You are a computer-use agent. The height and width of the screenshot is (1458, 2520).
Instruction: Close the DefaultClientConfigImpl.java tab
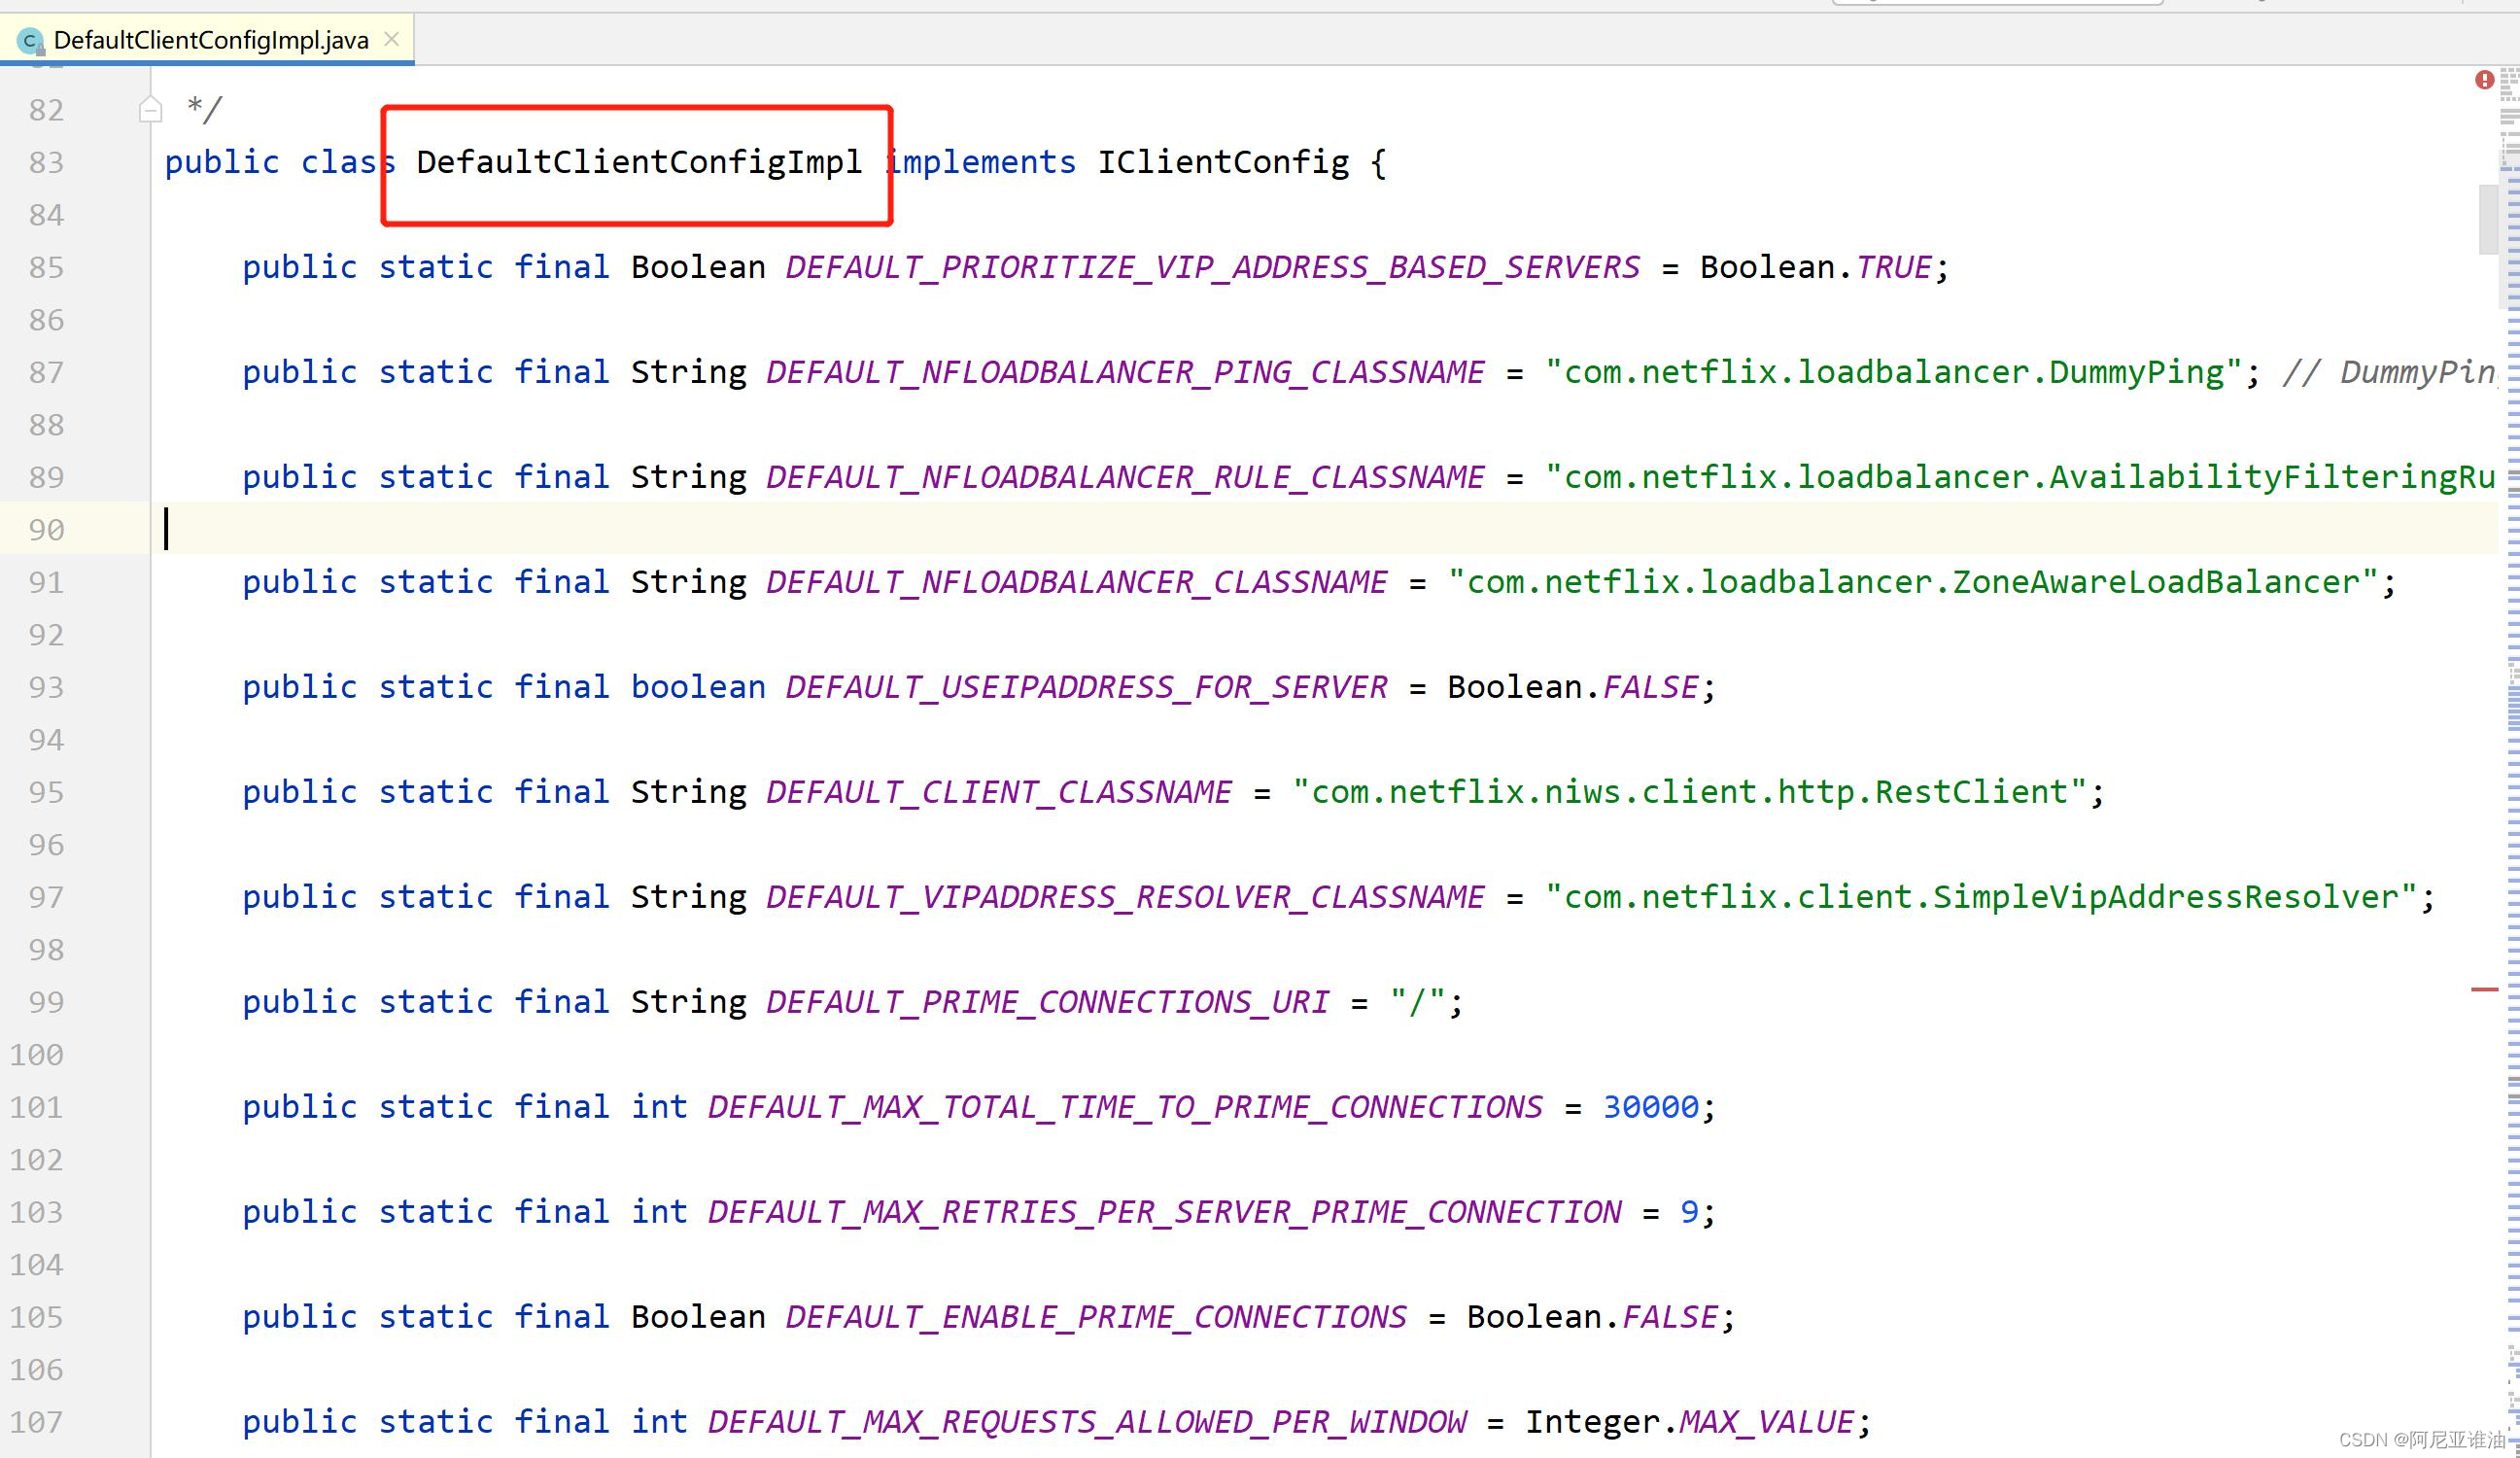pyautogui.click(x=392, y=39)
